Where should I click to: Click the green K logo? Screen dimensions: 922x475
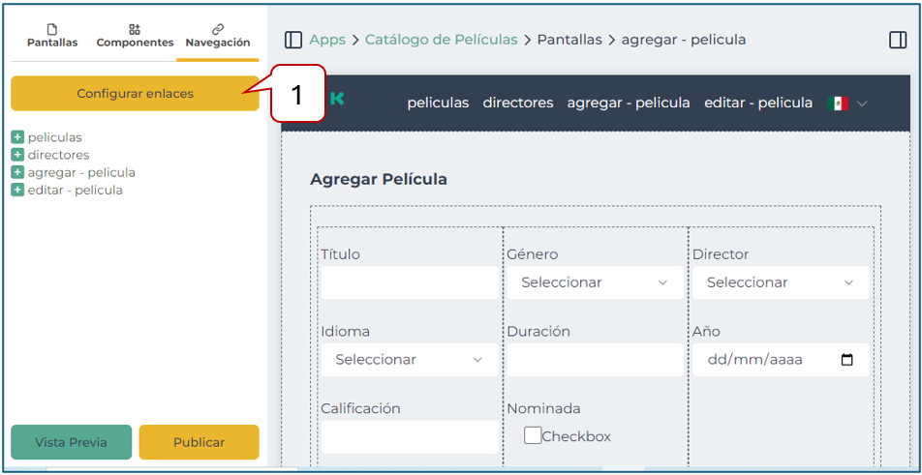coord(337,98)
